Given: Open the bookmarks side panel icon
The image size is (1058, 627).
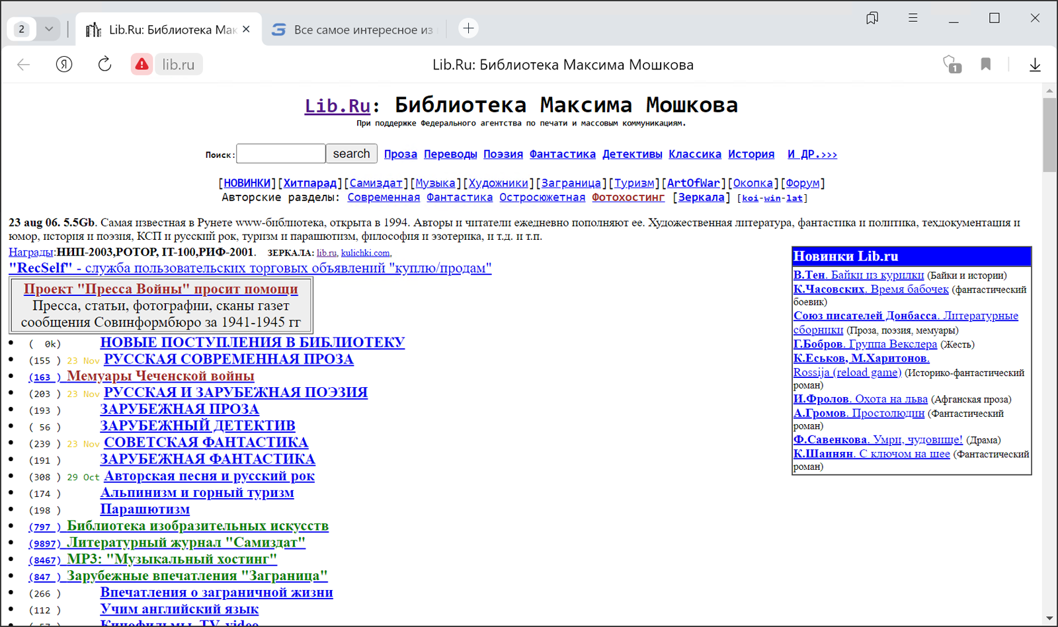Looking at the screenshot, I should click(x=872, y=18).
